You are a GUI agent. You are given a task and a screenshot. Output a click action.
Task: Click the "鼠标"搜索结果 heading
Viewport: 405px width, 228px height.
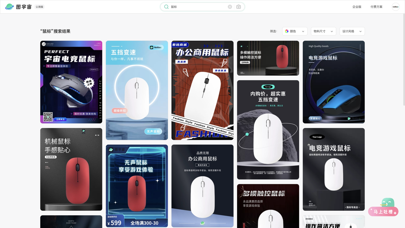(55, 31)
